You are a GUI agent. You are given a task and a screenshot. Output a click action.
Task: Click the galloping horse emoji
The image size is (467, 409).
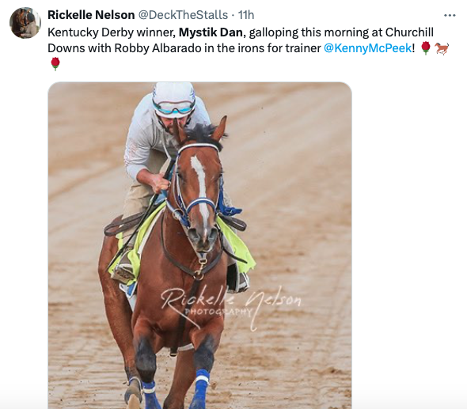point(442,48)
